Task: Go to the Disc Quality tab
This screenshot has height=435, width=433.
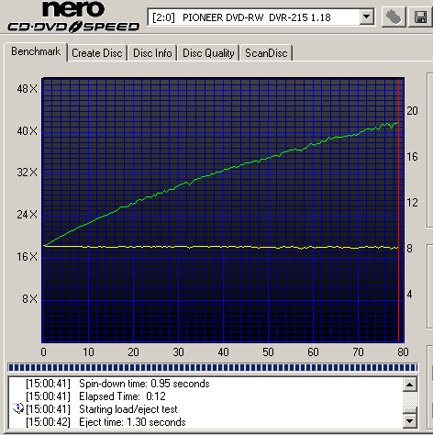Action: coord(208,53)
